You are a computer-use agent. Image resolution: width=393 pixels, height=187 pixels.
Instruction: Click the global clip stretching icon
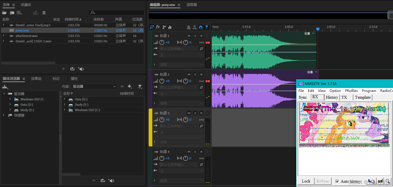(195, 27)
